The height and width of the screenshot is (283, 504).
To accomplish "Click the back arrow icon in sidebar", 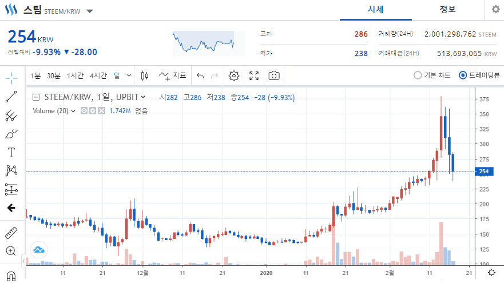I will pyautogui.click(x=11, y=208).
